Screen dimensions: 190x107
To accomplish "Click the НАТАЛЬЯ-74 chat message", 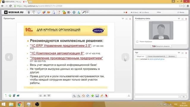I will tap(150, 59).
